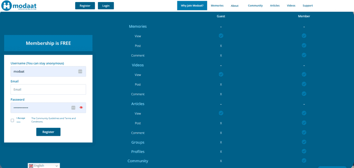Check the I Accept terms checkbox
Screen dimensions: 354x168
[x=12, y=120]
